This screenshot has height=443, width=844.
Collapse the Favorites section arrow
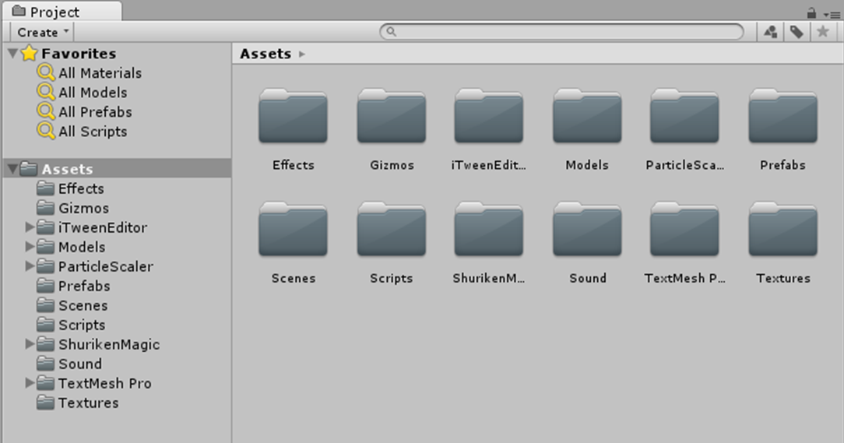click(12, 54)
